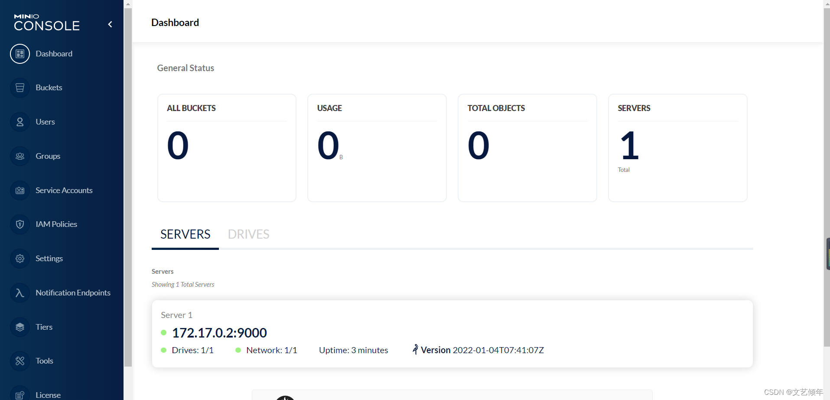Click the 'Server 1' label
Viewport: 830px width, 400px height.
point(176,315)
